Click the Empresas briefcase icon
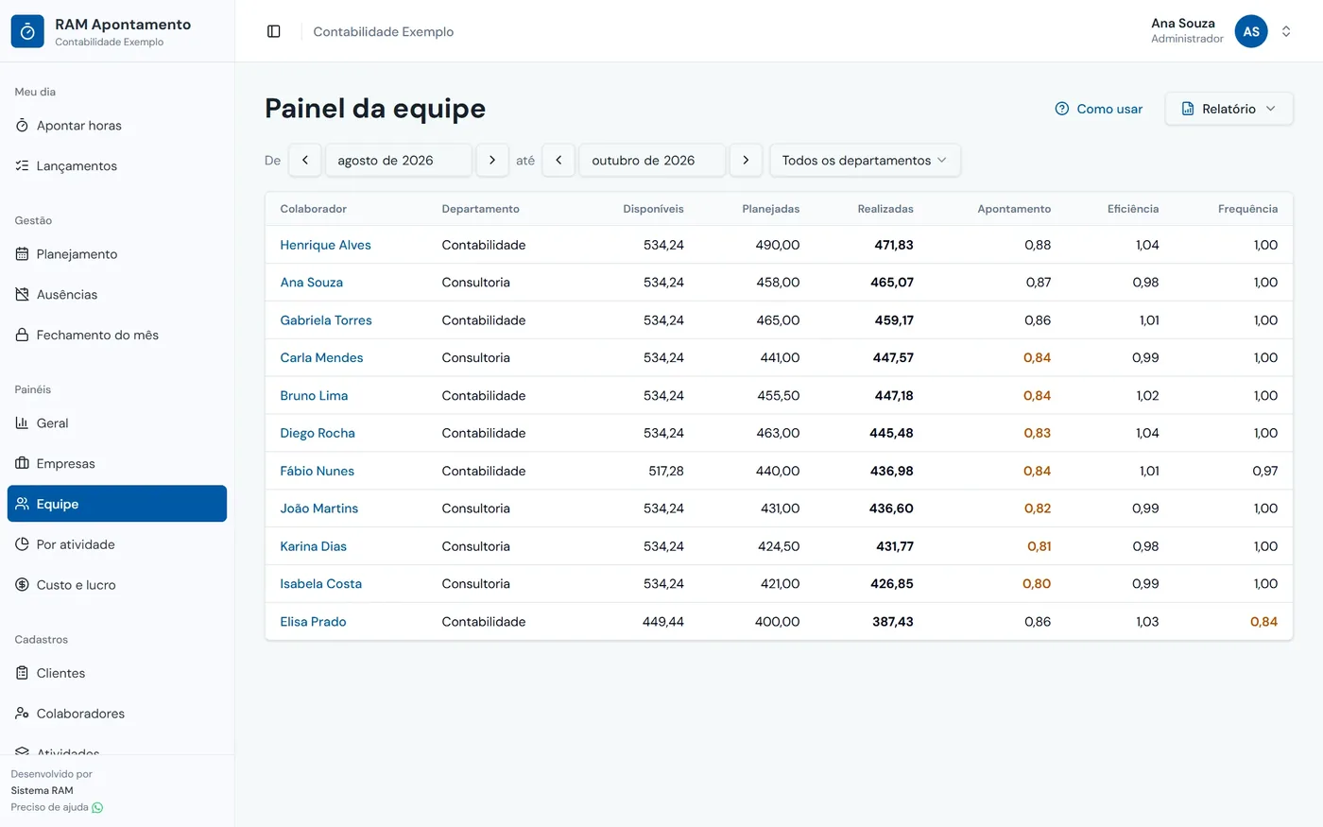This screenshot has width=1323, height=827. click(22, 464)
